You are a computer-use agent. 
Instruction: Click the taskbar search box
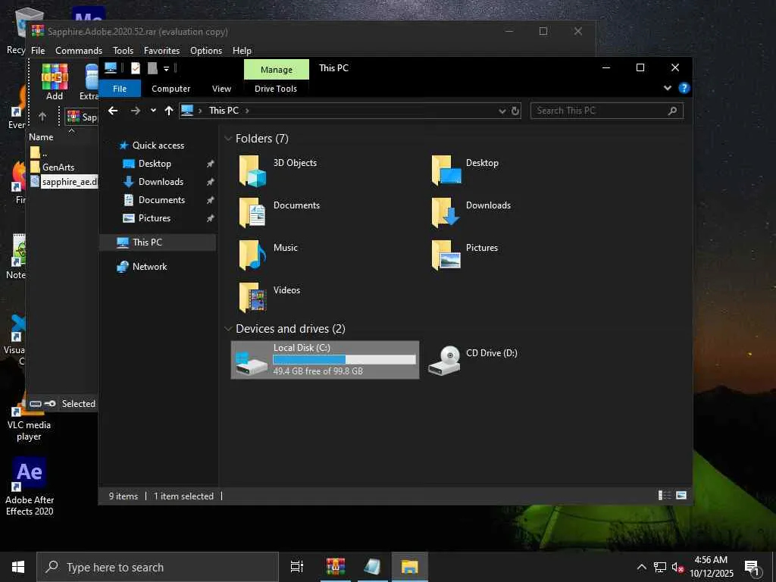(158, 567)
